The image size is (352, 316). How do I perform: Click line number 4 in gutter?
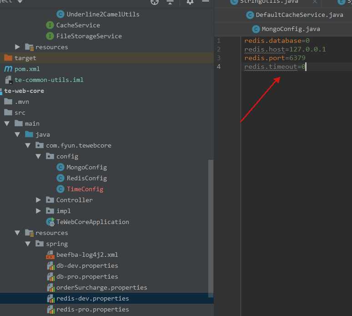pyautogui.click(x=218, y=66)
